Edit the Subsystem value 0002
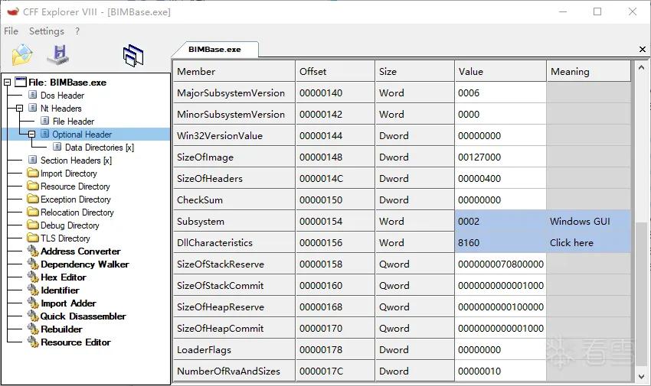The image size is (651, 386). tap(500, 221)
